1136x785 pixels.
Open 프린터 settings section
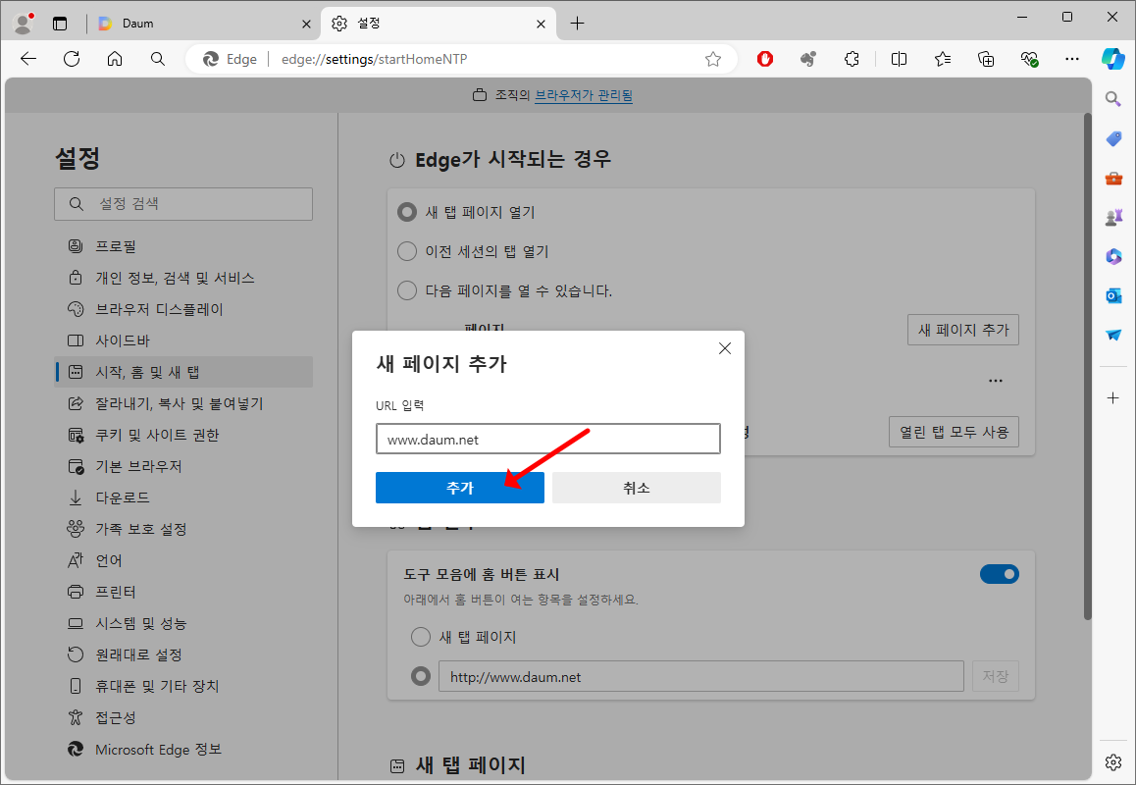click(183, 593)
